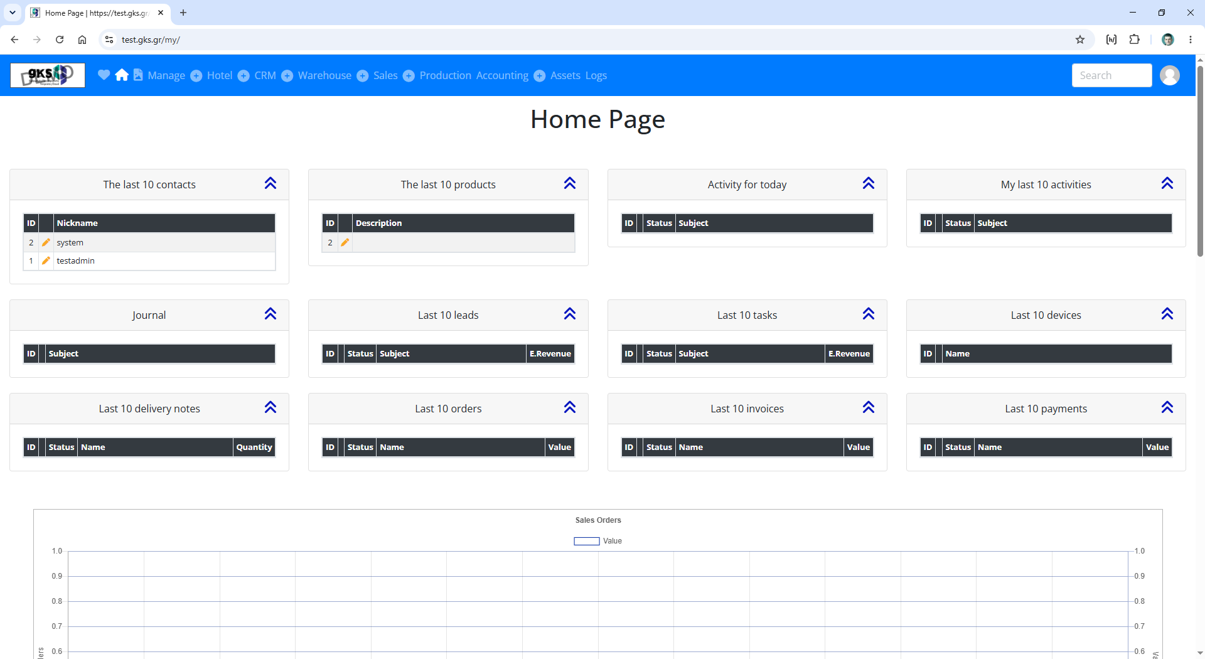The height and width of the screenshot is (659, 1205).
Task: Open the tab search dropdown arrow
Action: pyautogui.click(x=13, y=13)
